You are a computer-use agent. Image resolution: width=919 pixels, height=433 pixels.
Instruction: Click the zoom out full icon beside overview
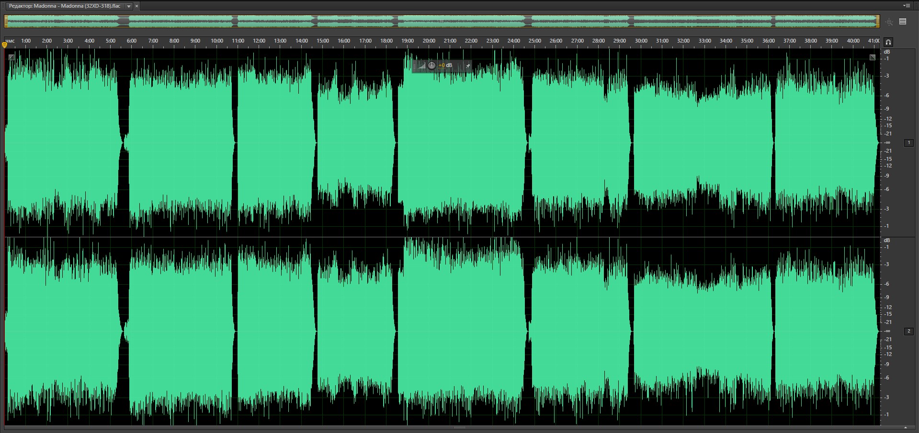[x=889, y=22]
